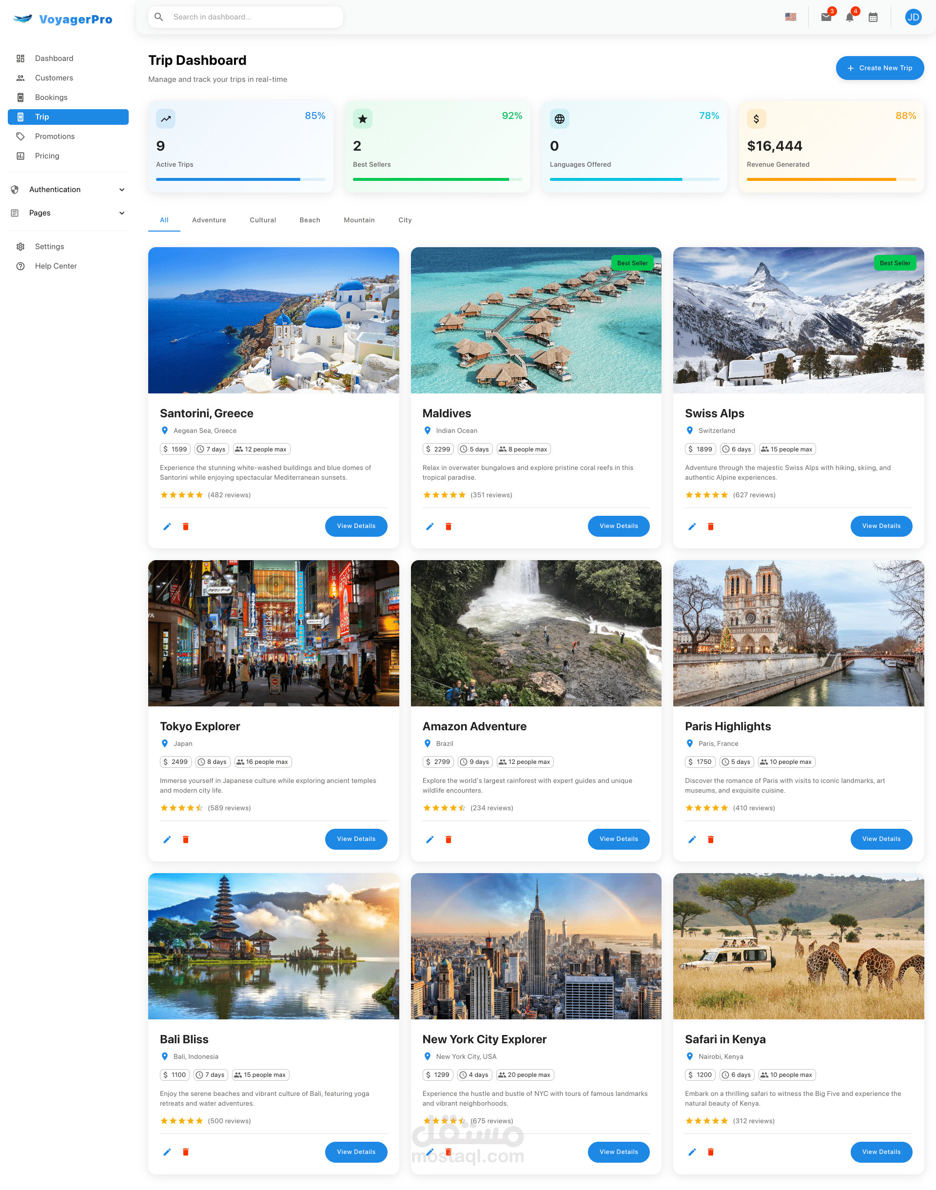Click the Active Trips progress bar
The width and height of the screenshot is (936, 1190).
click(x=240, y=179)
